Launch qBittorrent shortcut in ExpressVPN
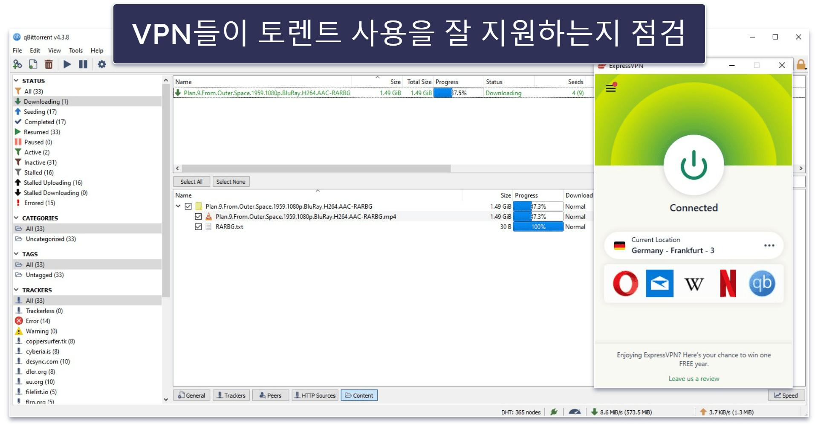This screenshot has height=424, width=818. pos(762,283)
